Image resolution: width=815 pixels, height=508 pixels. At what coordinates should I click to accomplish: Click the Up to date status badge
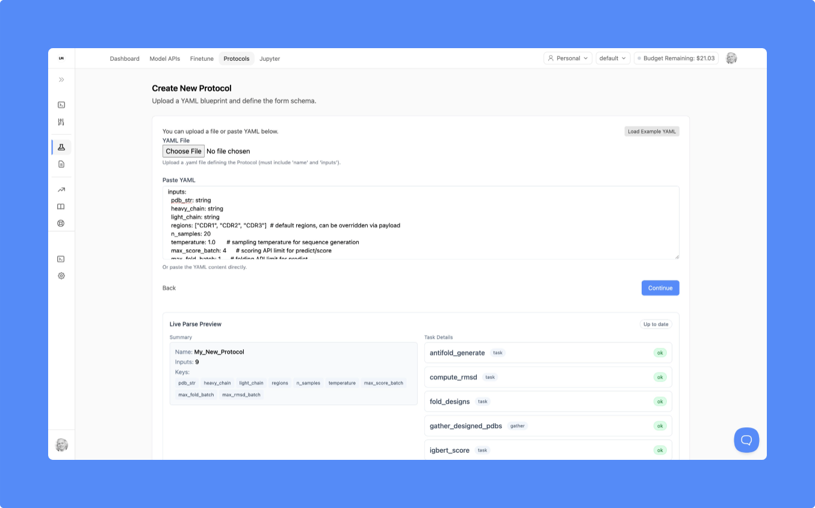[655, 324]
